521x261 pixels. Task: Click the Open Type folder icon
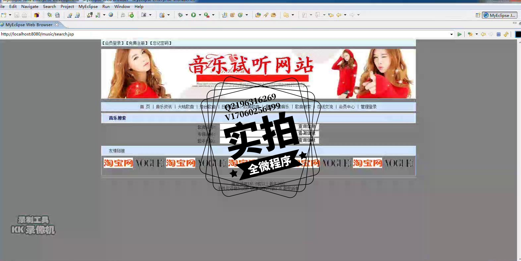click(x=258, y=15)
